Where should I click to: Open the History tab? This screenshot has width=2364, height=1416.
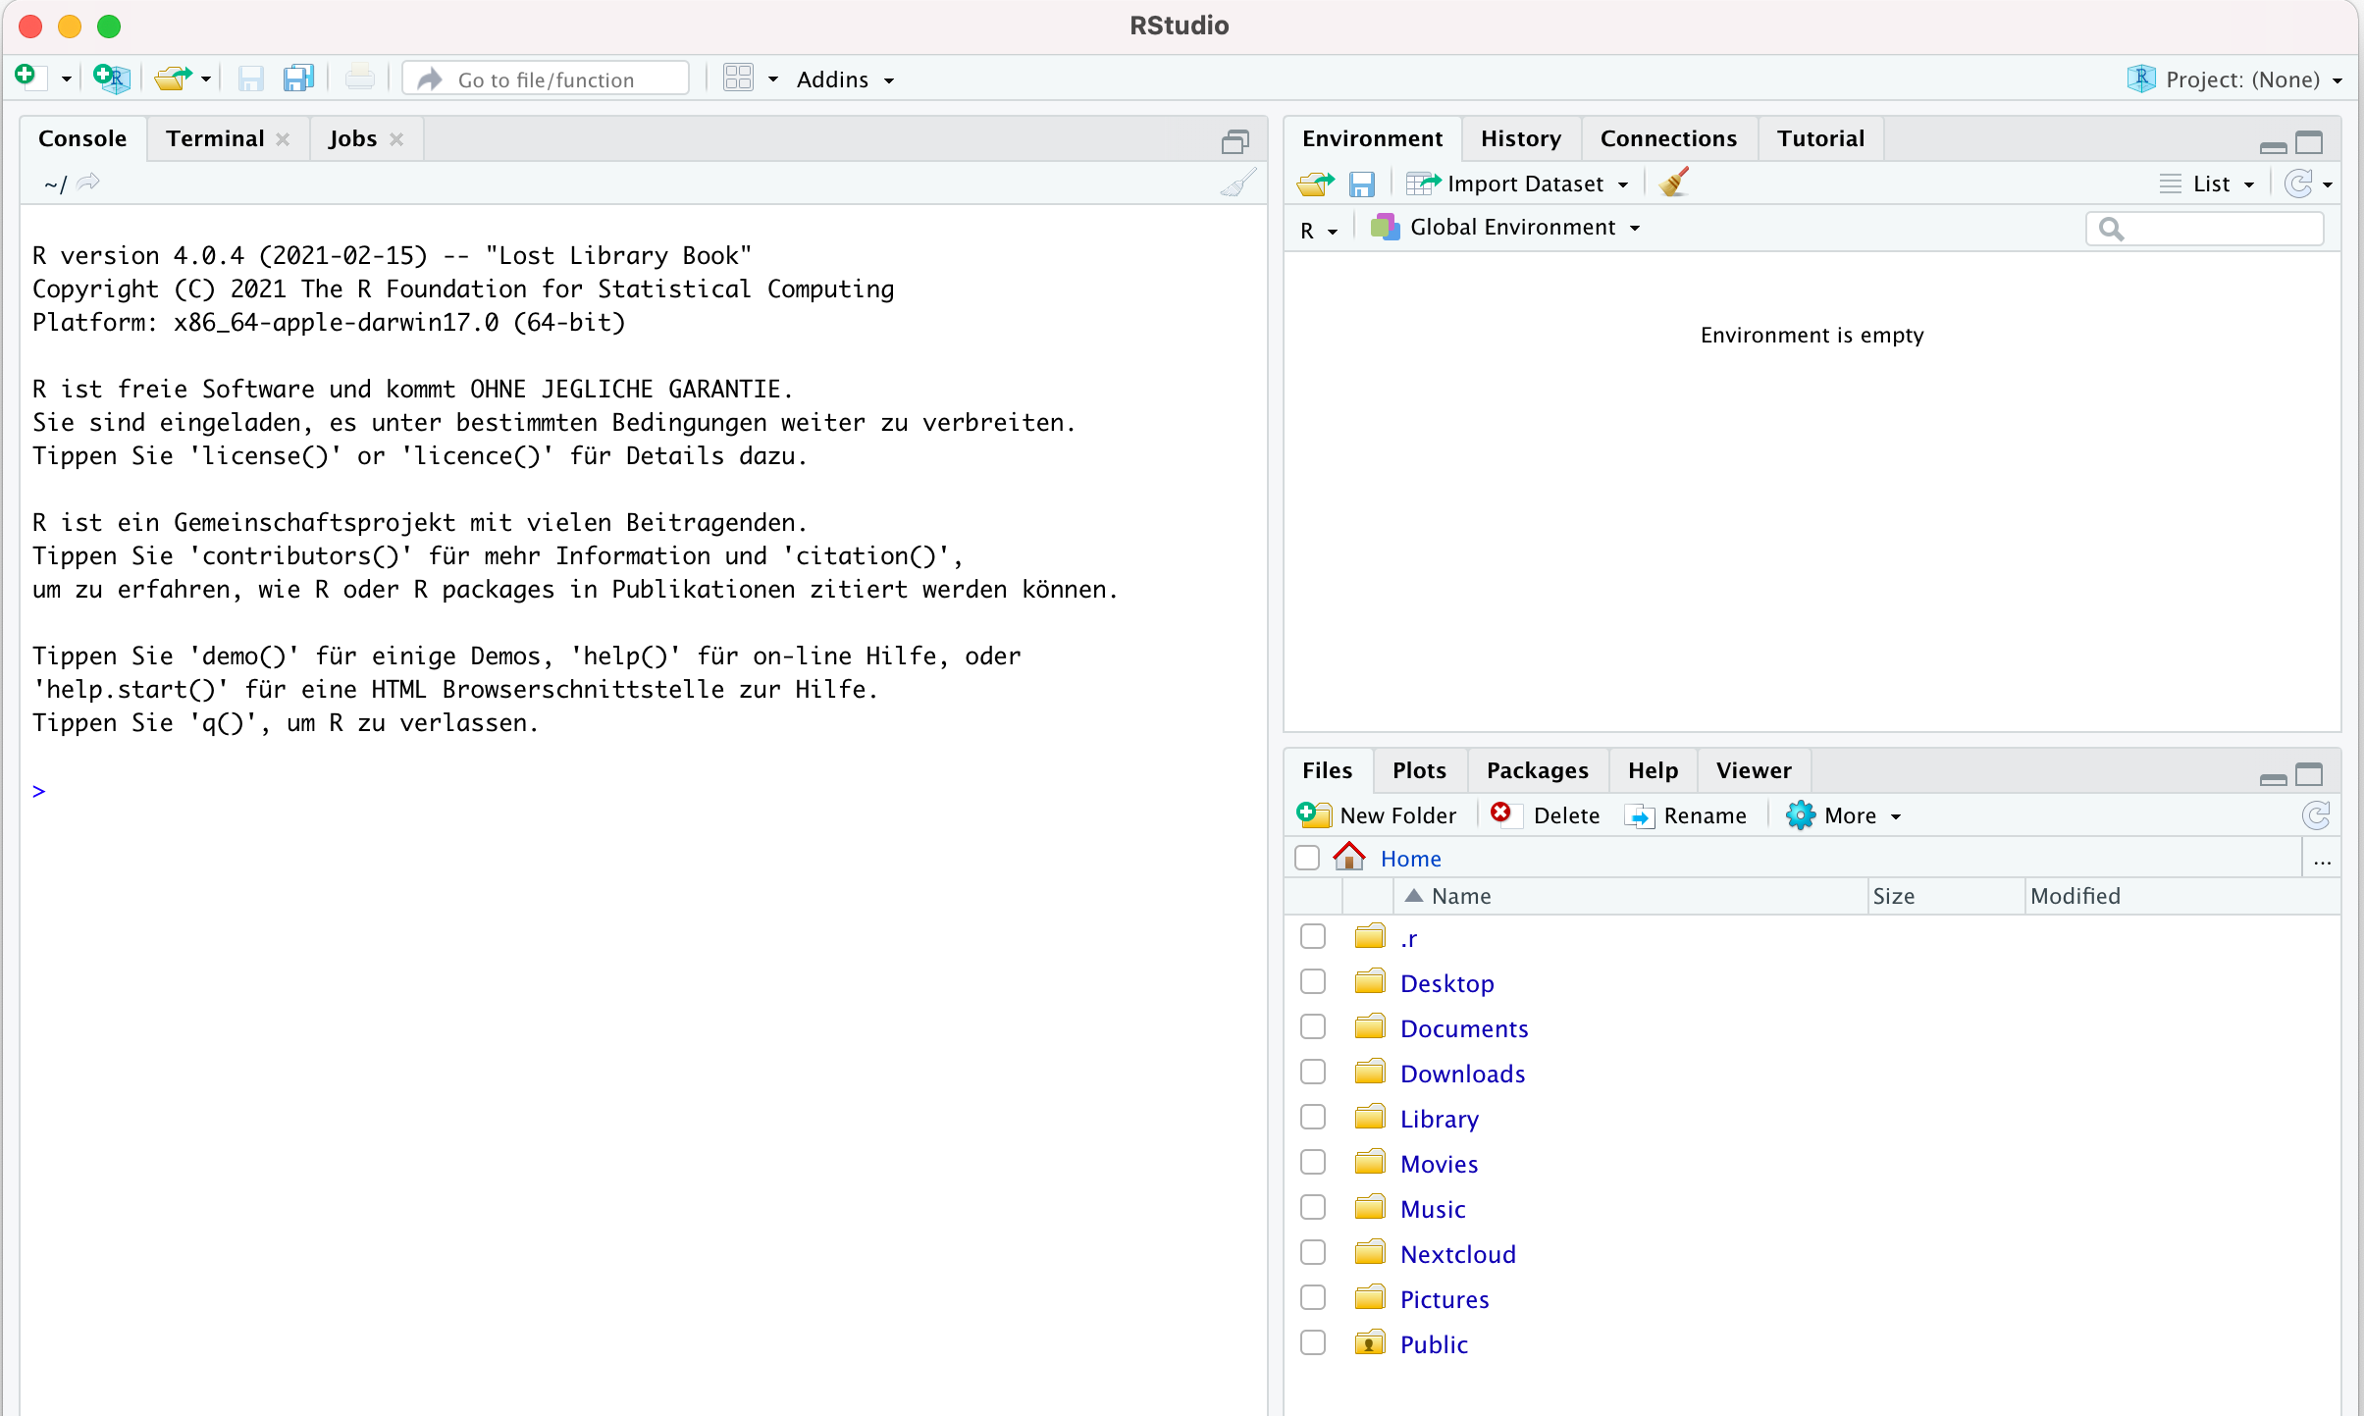click(1520, 138)
